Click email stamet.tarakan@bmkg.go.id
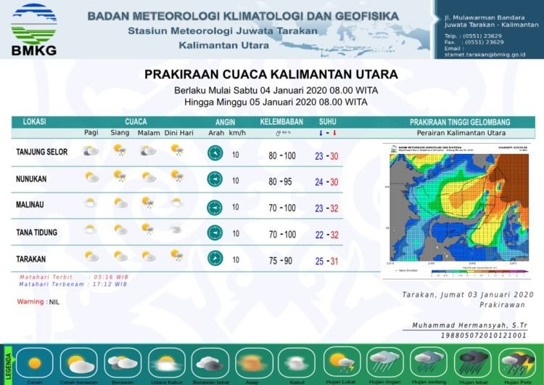 click(x=485, y=54)
